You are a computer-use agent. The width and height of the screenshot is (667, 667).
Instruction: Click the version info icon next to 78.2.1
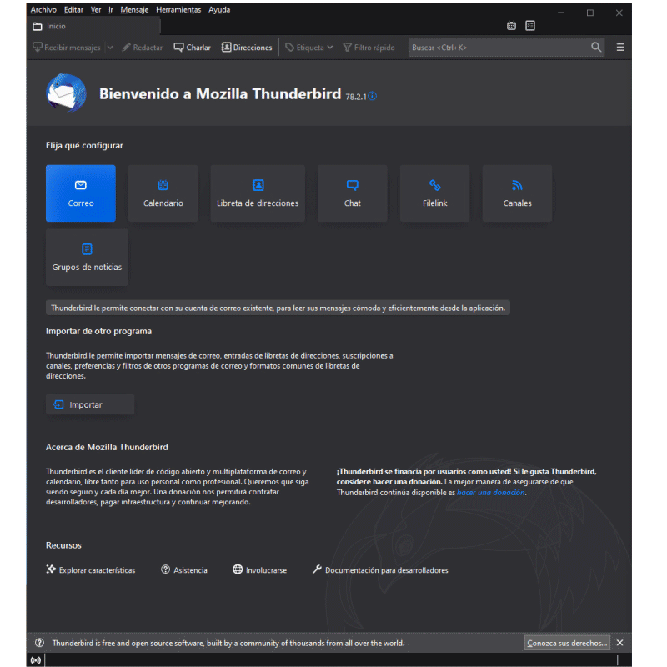(373, 97)
